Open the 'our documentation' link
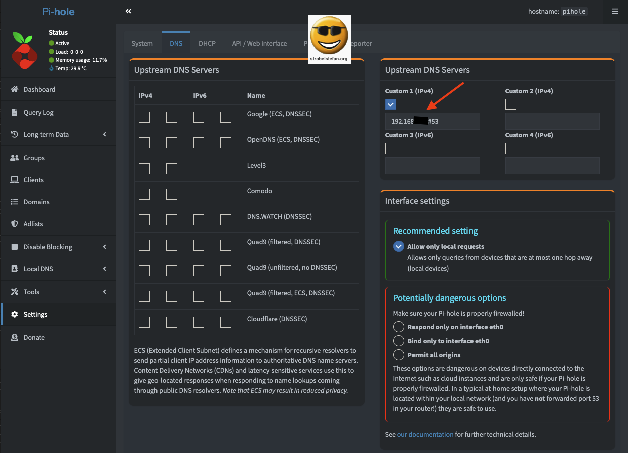Viewport: 628px width, 453px height. tap(425, 434)
